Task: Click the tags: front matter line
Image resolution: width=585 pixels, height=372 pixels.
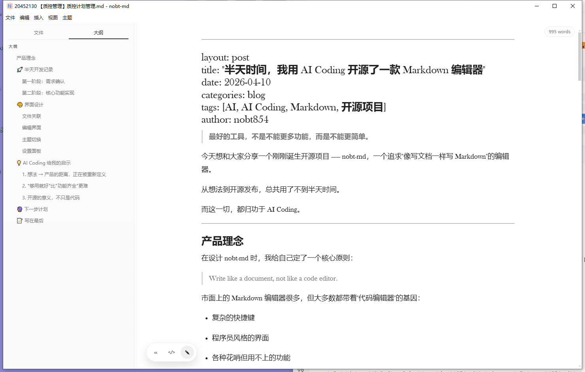Action: [x=294, y=107]
